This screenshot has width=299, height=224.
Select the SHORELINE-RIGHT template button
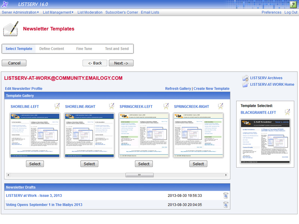tap(89, 164)
